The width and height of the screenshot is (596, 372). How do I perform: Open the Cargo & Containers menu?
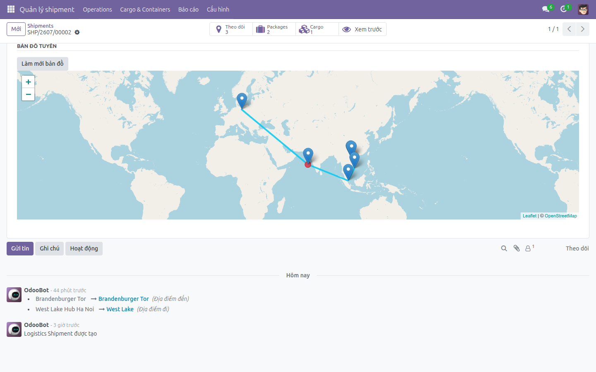pyautogui.click(x=145, y=9)
